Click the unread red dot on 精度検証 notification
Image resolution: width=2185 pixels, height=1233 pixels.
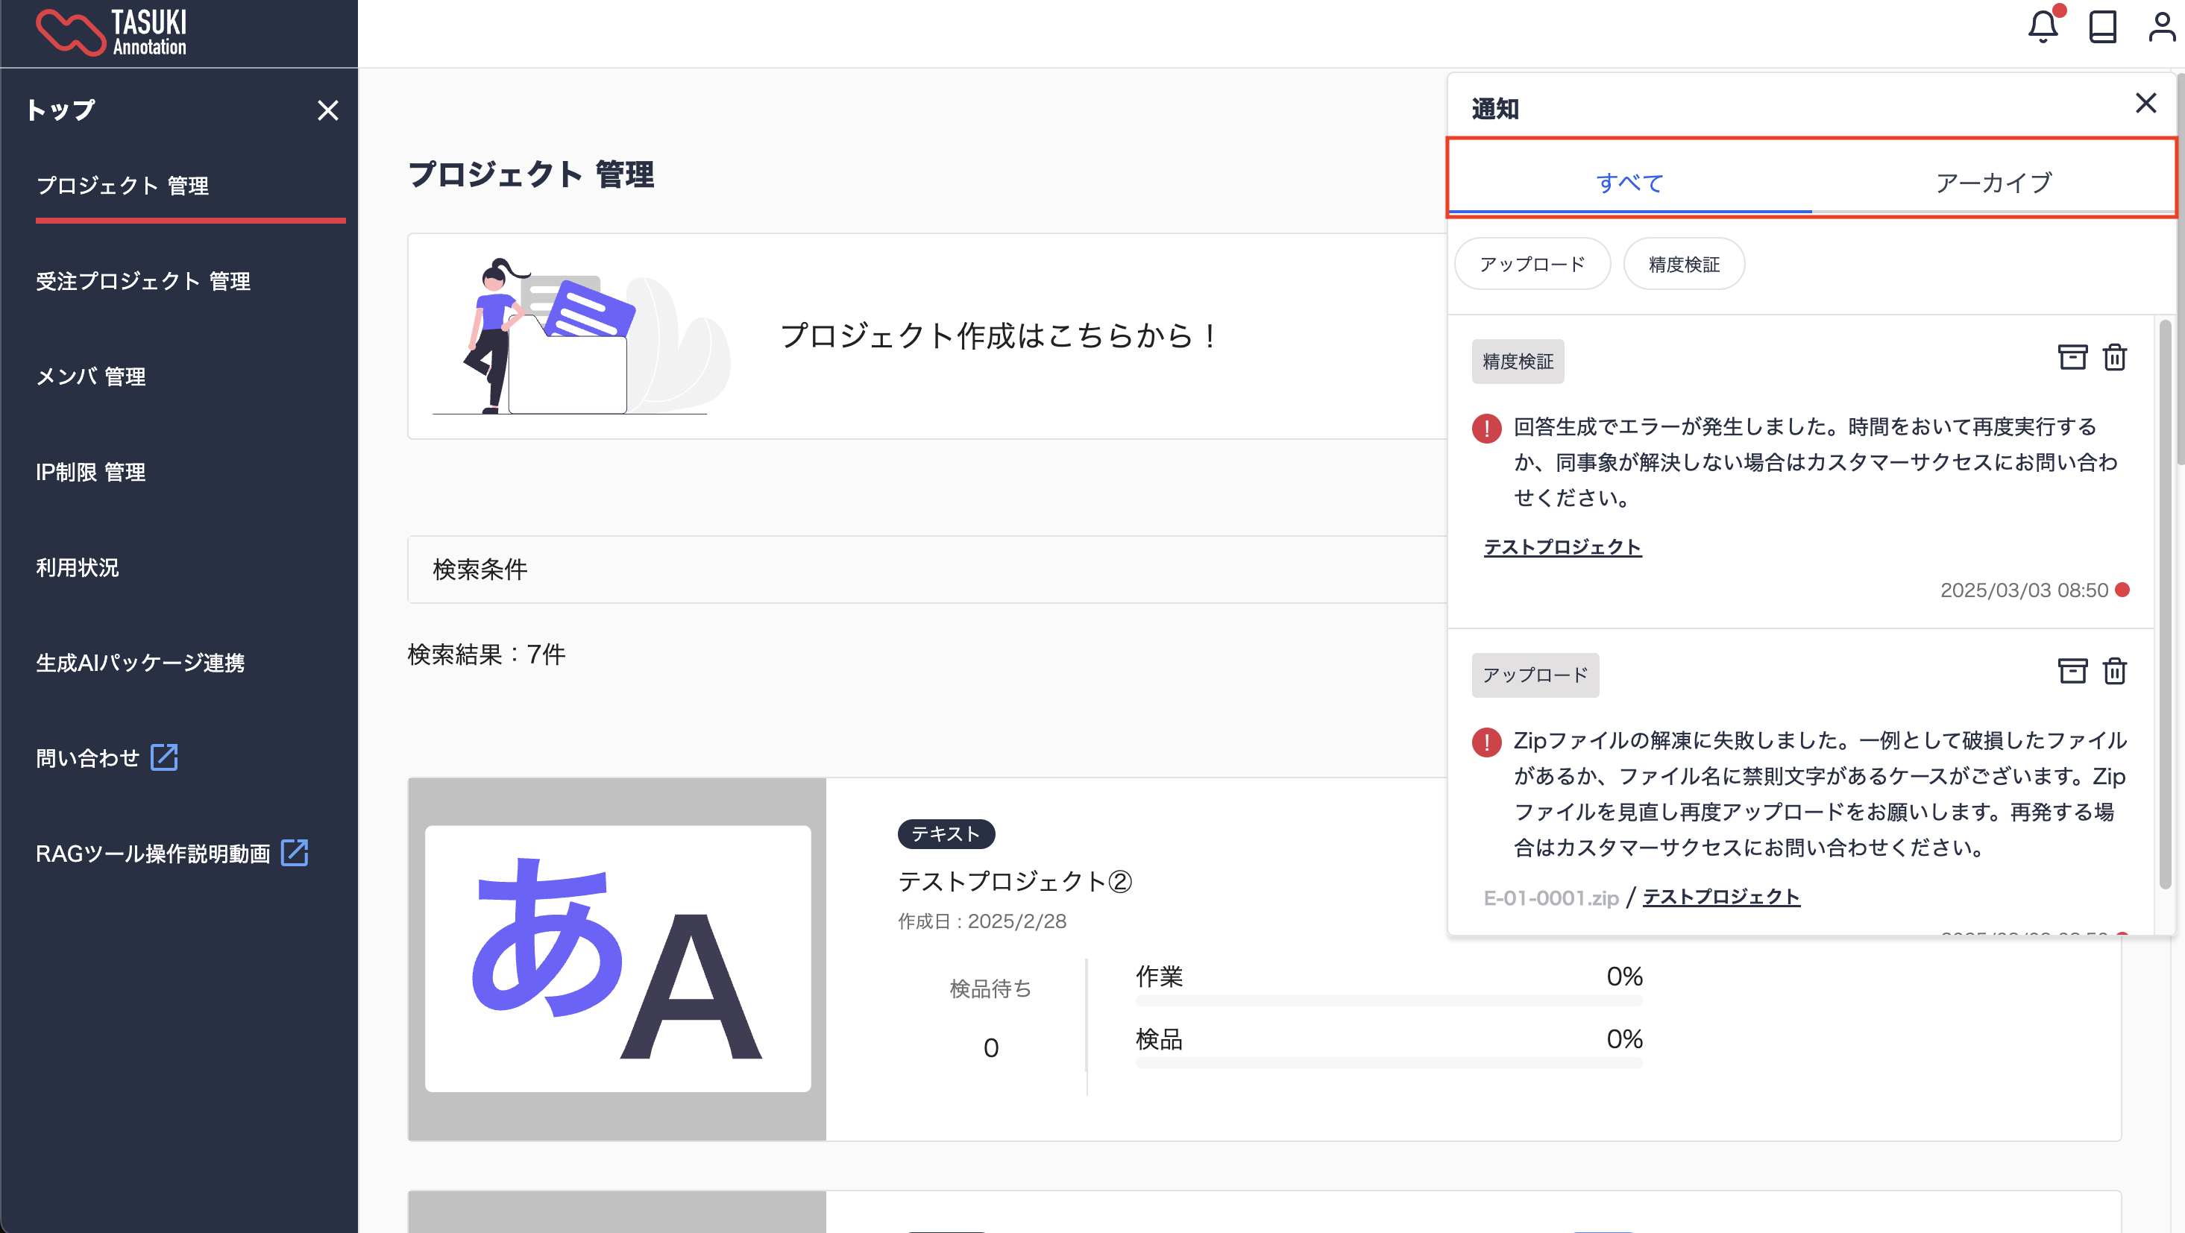pos(2122,590)
